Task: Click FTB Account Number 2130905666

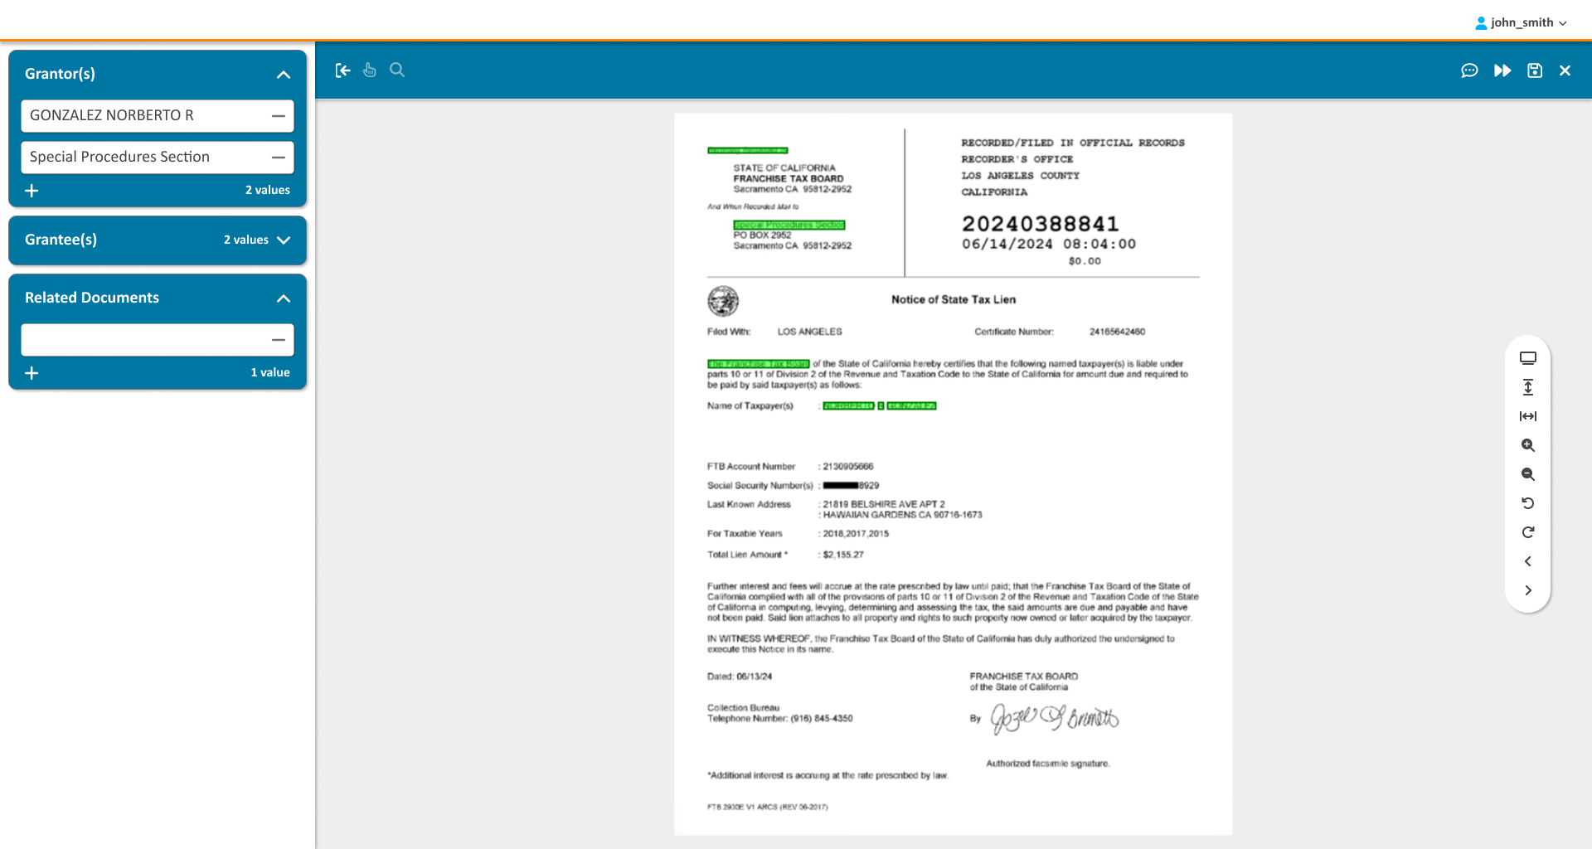Action: (848, 467)
